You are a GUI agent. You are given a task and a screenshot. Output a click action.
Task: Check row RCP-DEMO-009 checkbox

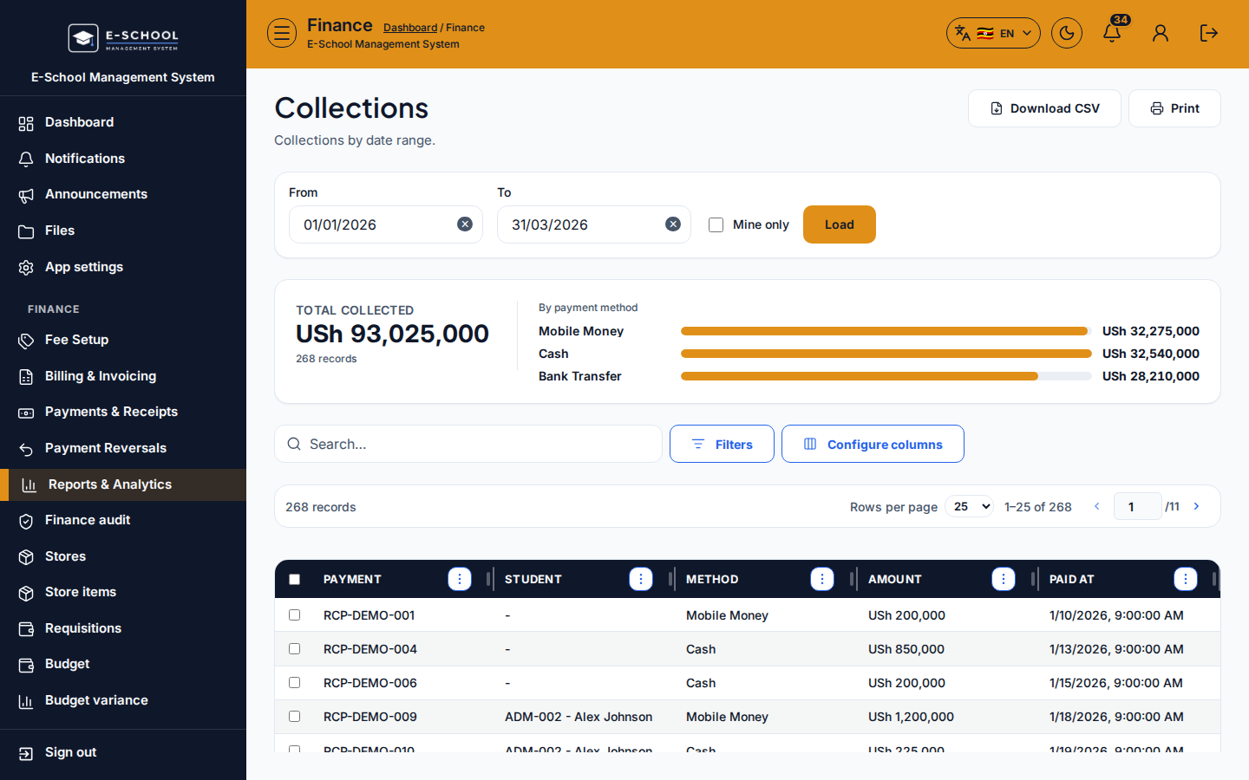click(295, 716)
